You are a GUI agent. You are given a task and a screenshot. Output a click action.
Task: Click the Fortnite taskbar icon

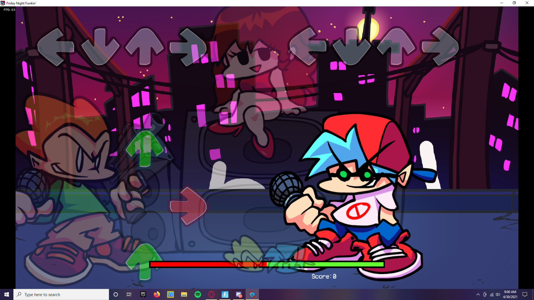[225, 294]
